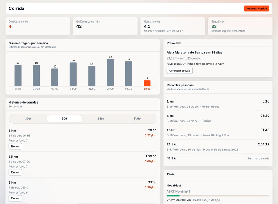Viewport: 278px width, 204px height.
Task: Click '75 km de 600 km' shoe mileage
Action: pos(179,200)
